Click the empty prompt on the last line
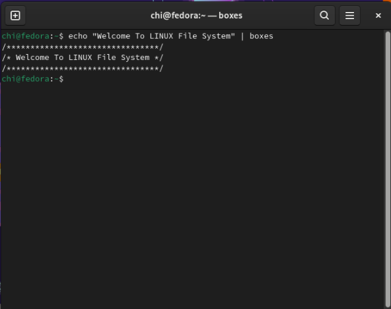Image resolution: width=391 pixels, height=309 pixels. tap(32, 79)
